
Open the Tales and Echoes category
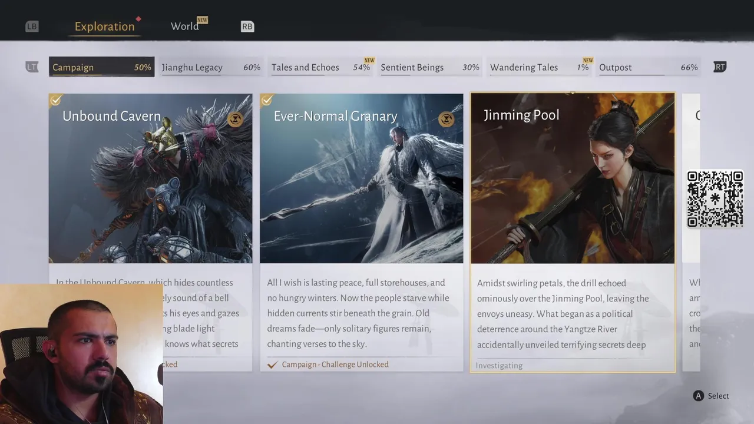pos(320,67)
